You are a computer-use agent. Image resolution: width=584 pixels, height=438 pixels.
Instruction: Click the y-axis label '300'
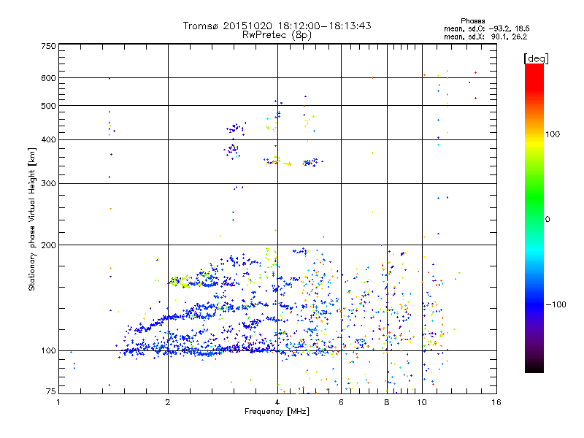tap(48, 184)
